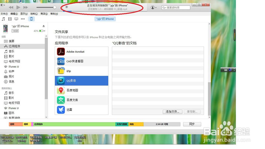Screen dimensions: 265x149
Task: Open the MB11开孔图.dwg desktop file
Action: tap(22, 139)
